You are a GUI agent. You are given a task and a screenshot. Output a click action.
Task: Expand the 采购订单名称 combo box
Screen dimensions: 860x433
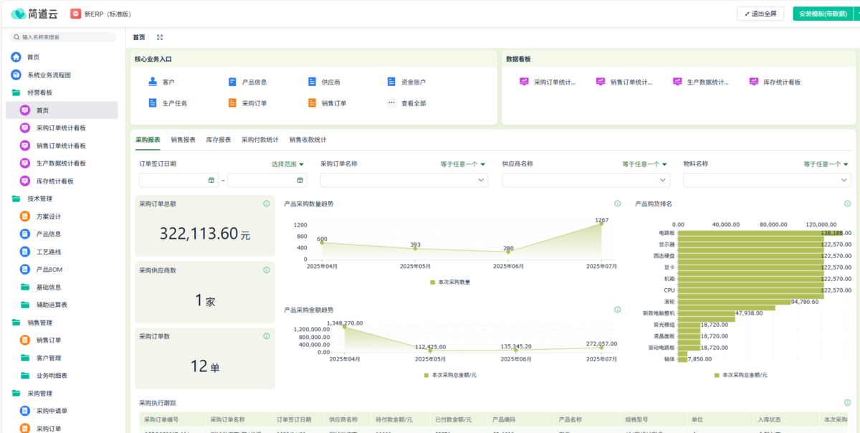tap(404, 180)
